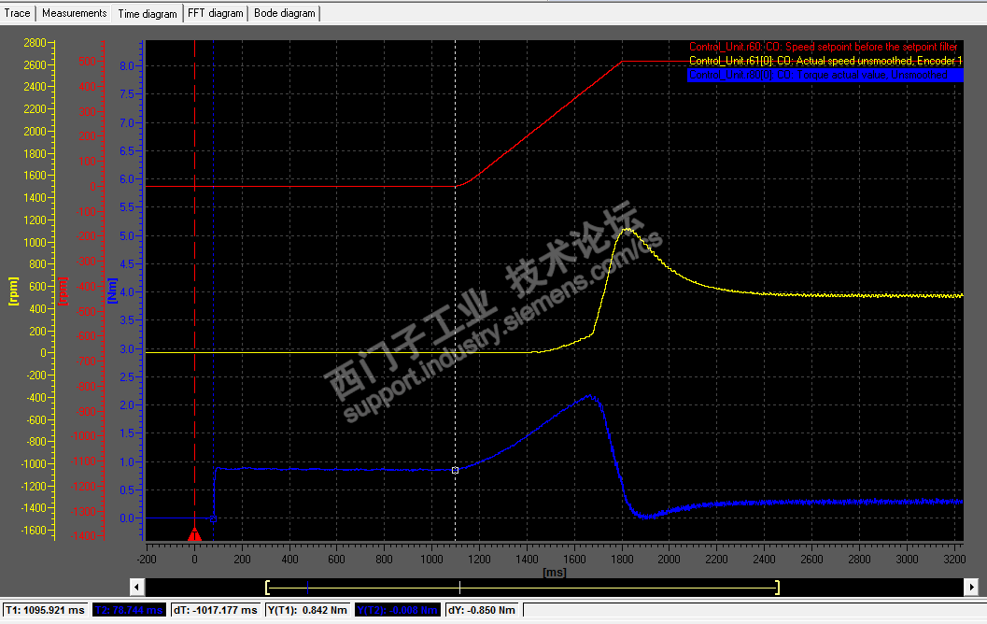Click the T2: 78.744 ms status field

pyautogui.click(x=129, y=610)
